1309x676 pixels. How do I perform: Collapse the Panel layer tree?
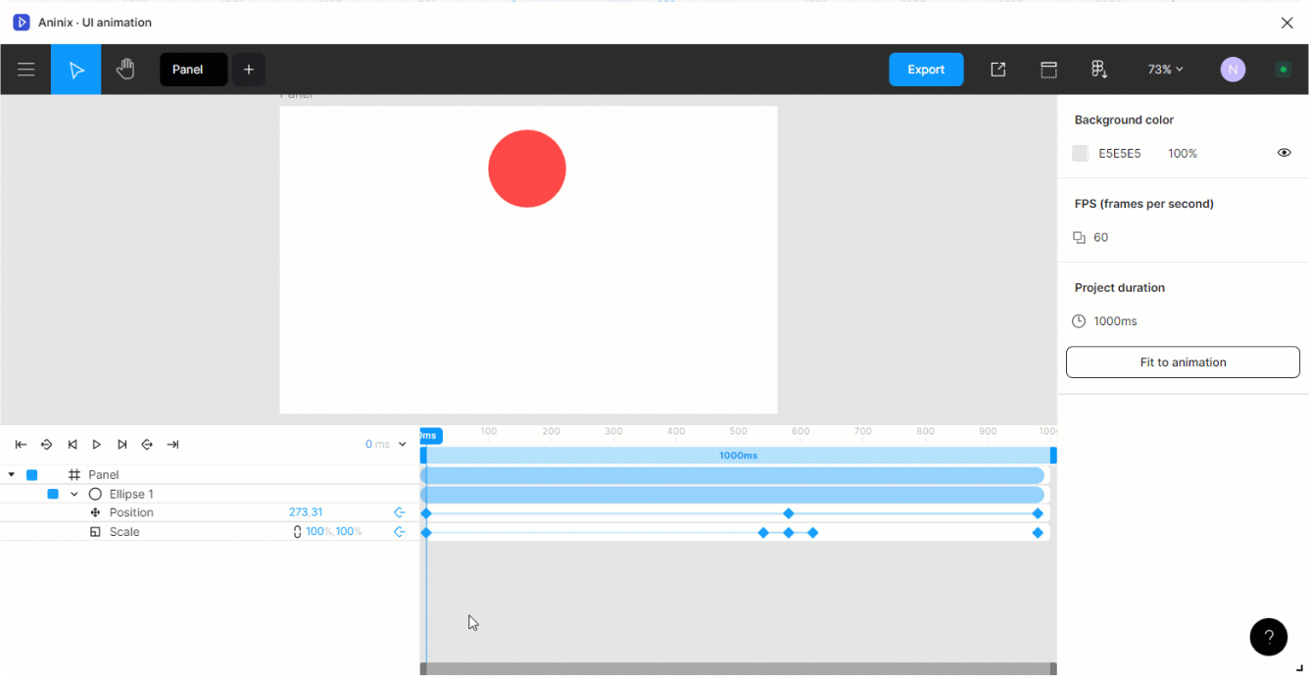click(x=11, y=474)
